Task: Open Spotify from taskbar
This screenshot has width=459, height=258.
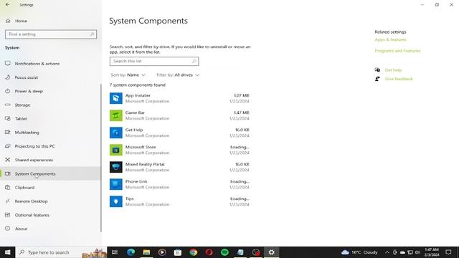Action: [x=224, y=252]
